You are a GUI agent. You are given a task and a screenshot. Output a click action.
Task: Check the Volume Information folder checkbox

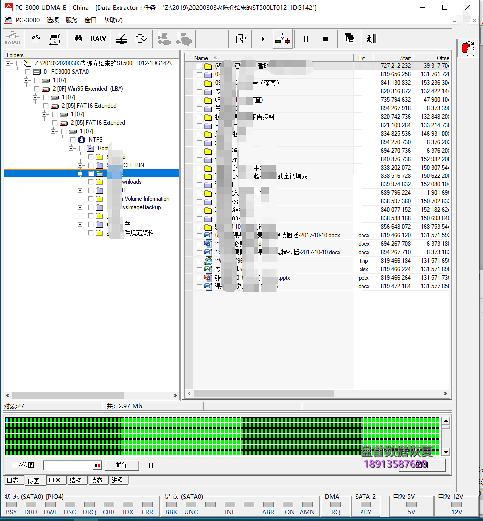coord(91,199)
